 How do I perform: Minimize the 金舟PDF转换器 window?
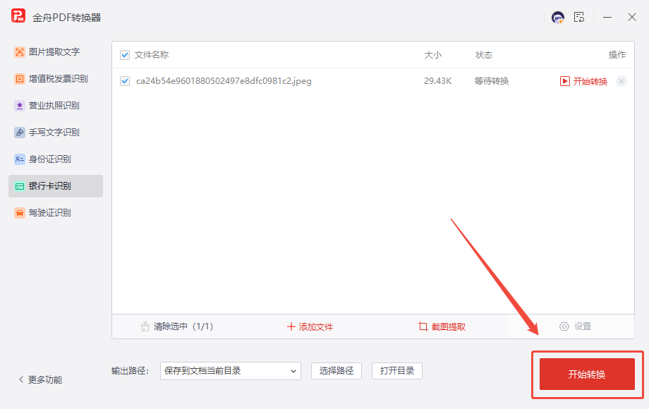coord(607,18)
